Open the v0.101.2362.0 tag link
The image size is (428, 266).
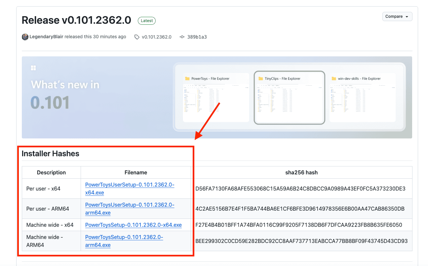[x=157, y=37]
